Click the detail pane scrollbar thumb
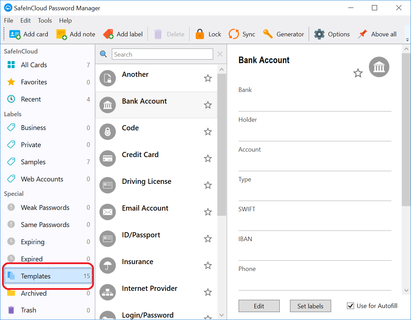This screenshot has width=411, height=320. tap(406, 130)
